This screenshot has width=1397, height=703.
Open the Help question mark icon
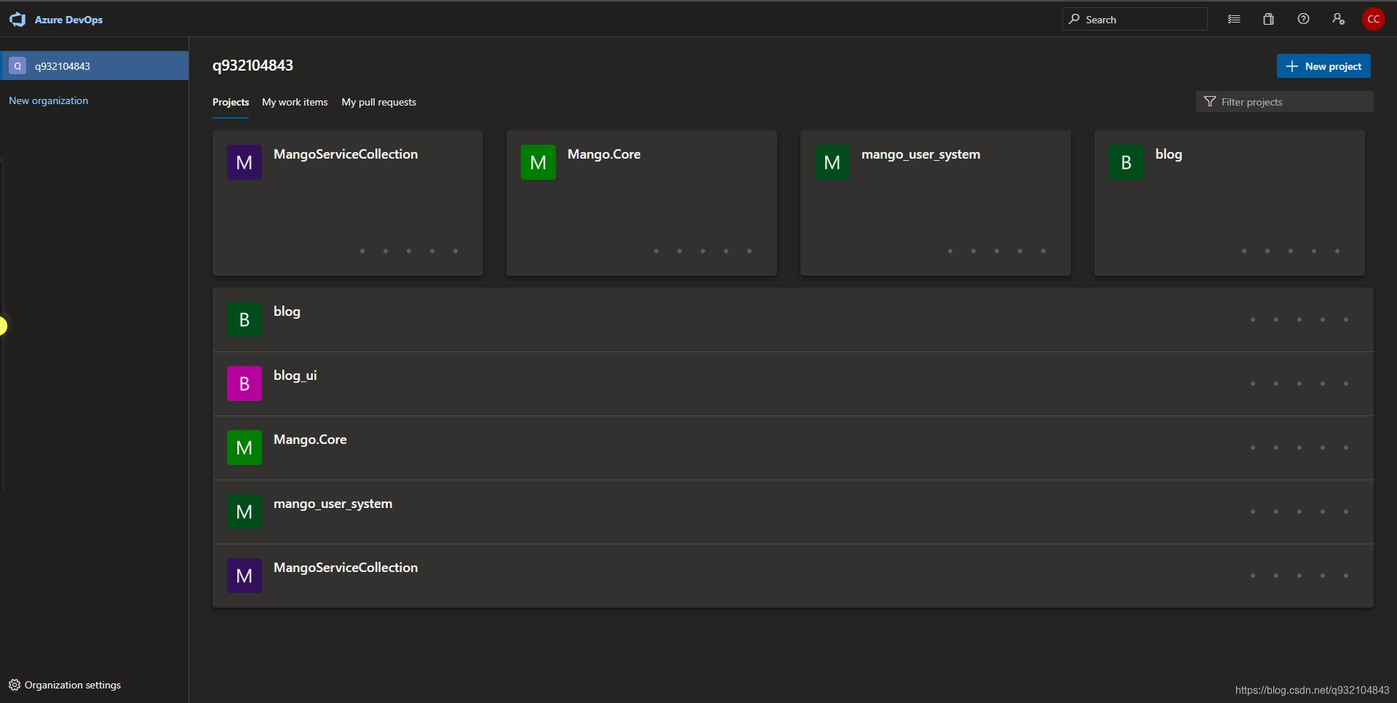(x=1304, y=20)
